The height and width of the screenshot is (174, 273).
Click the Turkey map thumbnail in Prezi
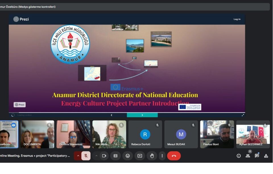(x=151, y=64)
